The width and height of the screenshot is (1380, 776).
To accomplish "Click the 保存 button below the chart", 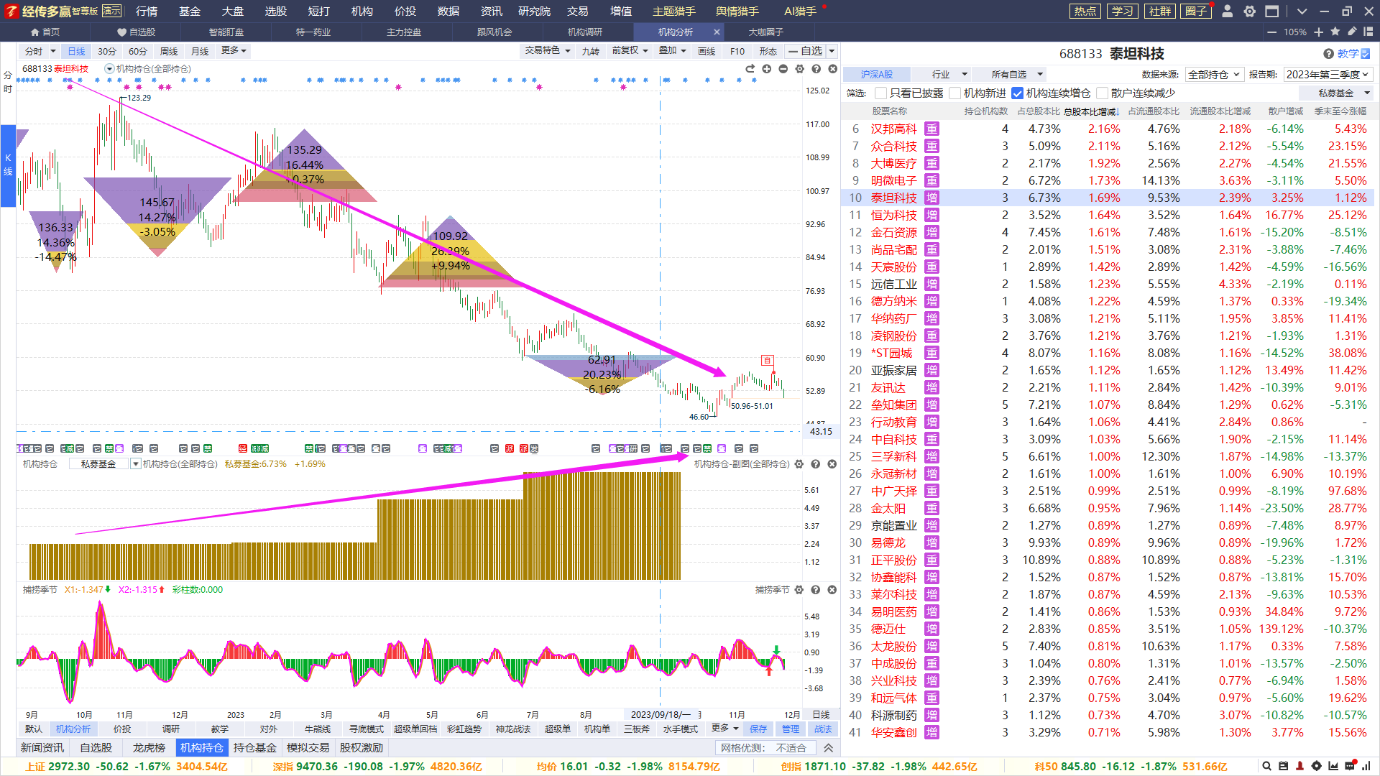I will click(758, 729).
